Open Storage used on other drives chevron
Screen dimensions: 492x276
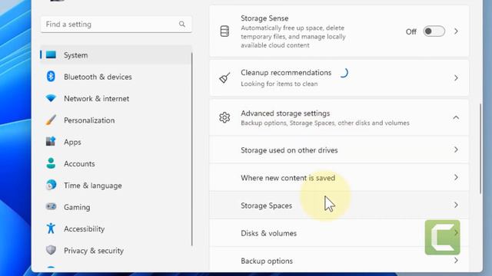coord(456,150)
